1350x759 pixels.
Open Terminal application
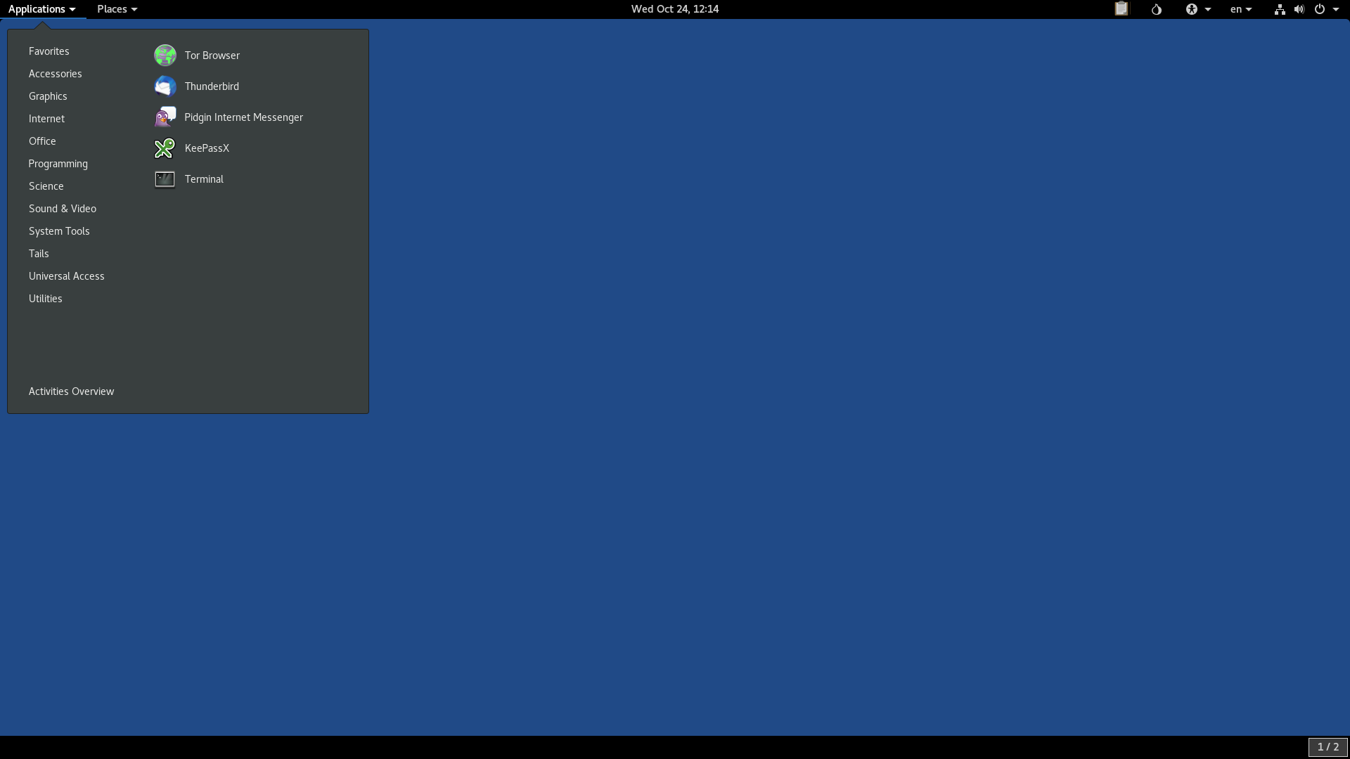[x=204, y=179]
